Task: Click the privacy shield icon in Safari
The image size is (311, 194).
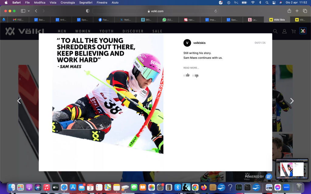Action: pos(87,11)
